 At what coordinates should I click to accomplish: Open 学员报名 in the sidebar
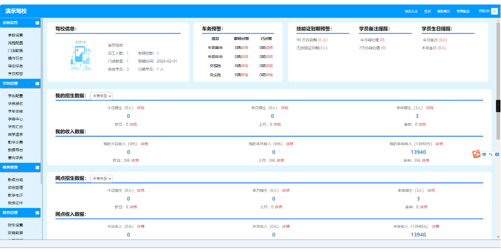point(16,104)
